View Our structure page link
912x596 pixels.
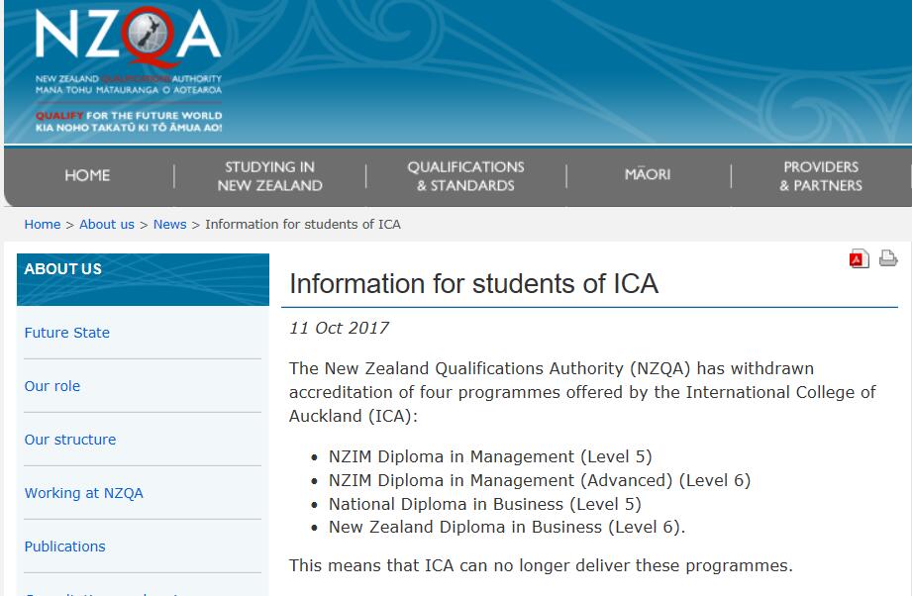[x=70, y=440]
